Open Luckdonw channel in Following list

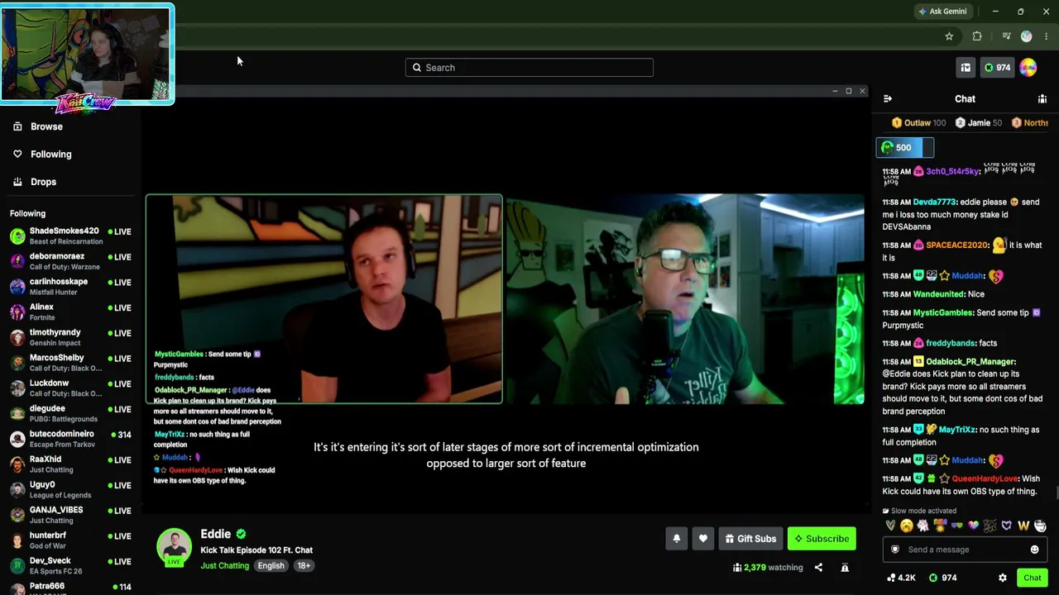[x=71, y=388]
